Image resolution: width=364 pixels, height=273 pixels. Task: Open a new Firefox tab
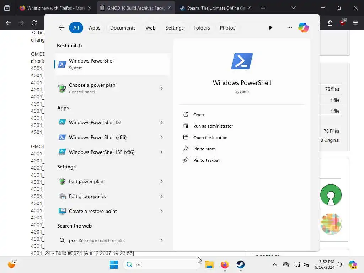point(263,8)
